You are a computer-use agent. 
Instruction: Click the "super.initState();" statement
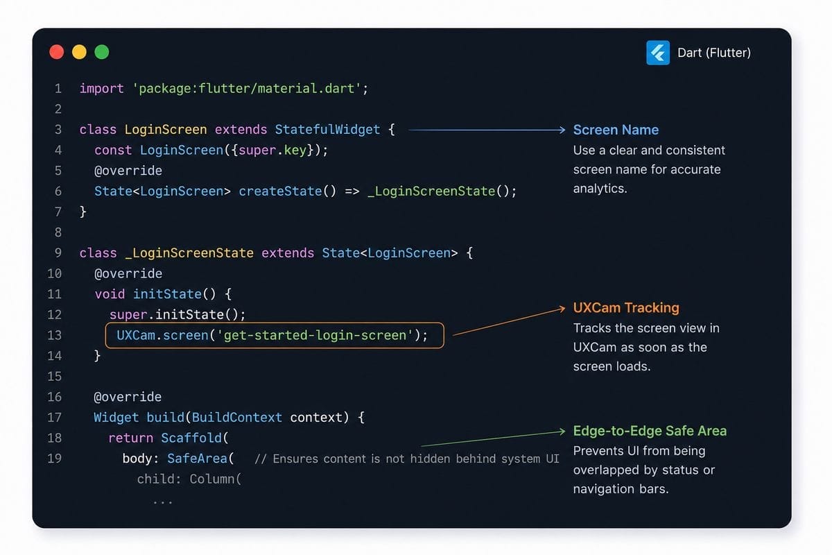[x=178, y=314]
